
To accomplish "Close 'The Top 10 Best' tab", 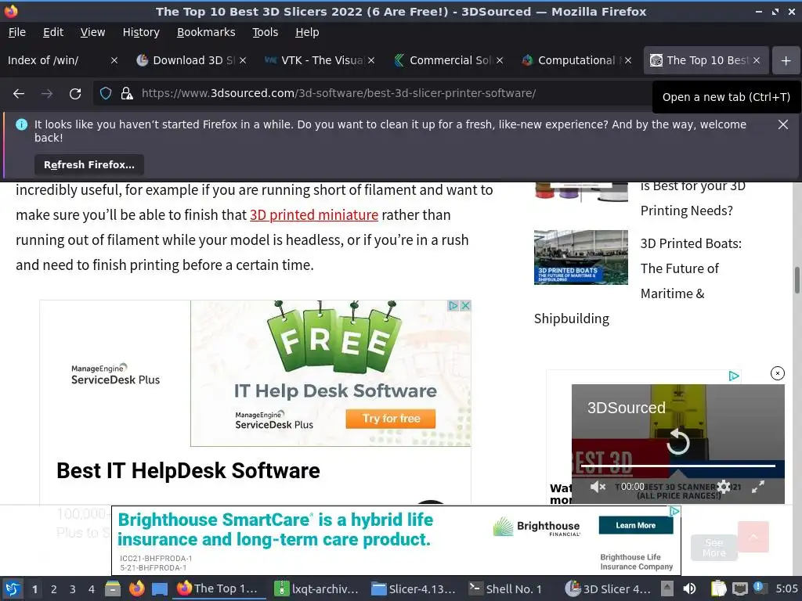I will [757, 61].
